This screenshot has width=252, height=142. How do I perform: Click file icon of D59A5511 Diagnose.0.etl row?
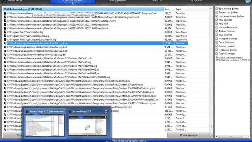(5, 13)
